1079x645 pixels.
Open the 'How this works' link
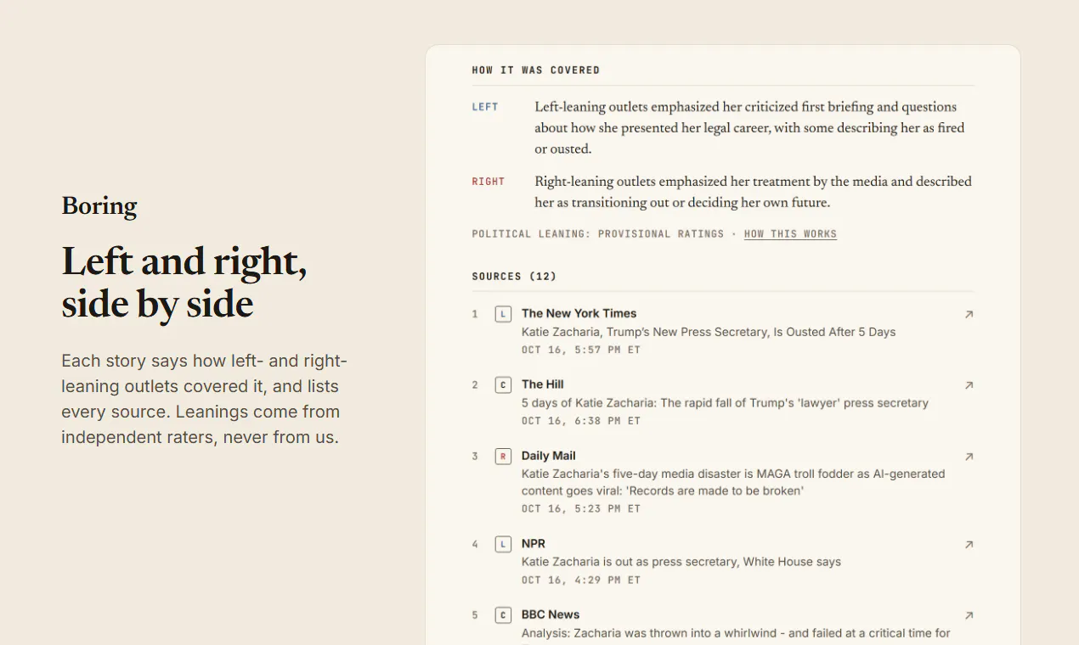click(790, 234)
